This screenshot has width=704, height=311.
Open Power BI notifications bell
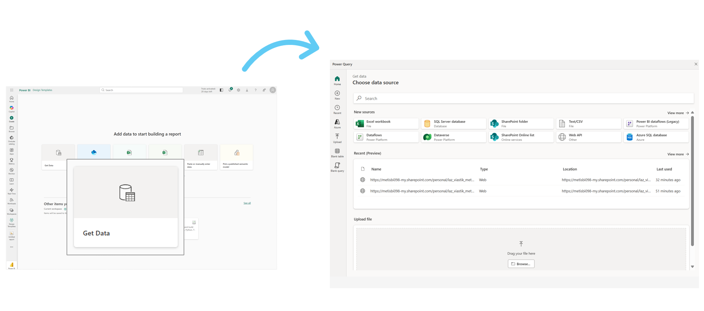tap(230, 90)
